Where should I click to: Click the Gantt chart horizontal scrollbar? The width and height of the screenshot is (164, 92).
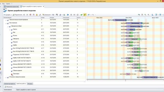(125, 80)
